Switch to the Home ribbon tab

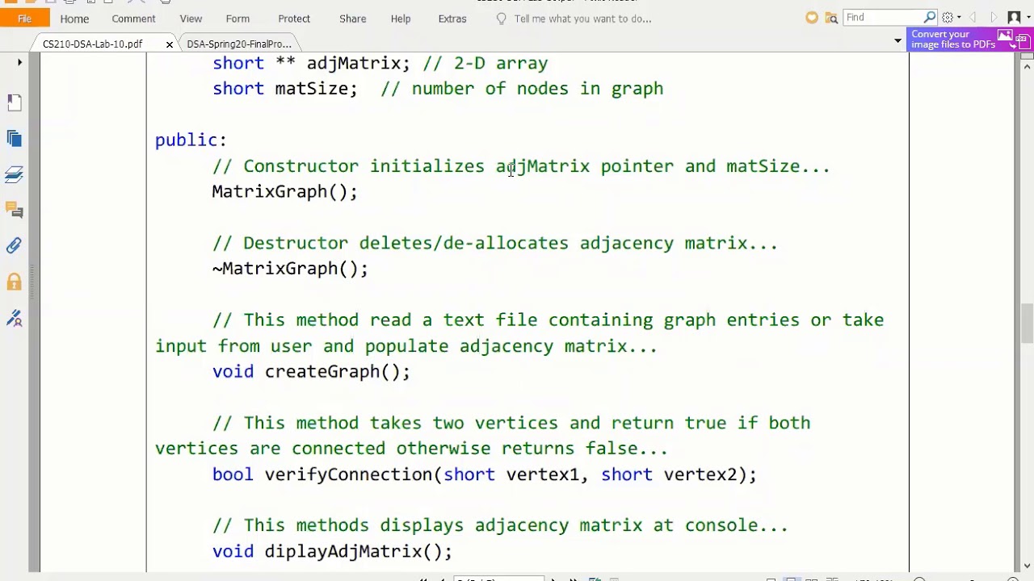74,19
